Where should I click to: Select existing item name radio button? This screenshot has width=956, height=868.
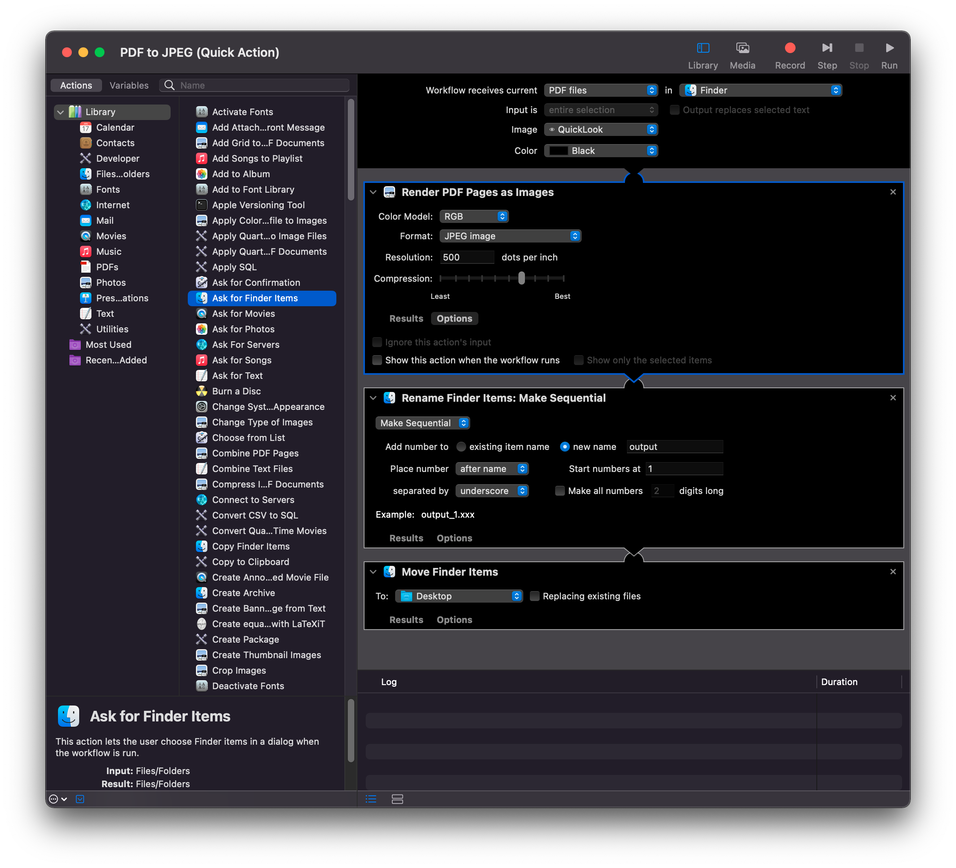(461, 447)
